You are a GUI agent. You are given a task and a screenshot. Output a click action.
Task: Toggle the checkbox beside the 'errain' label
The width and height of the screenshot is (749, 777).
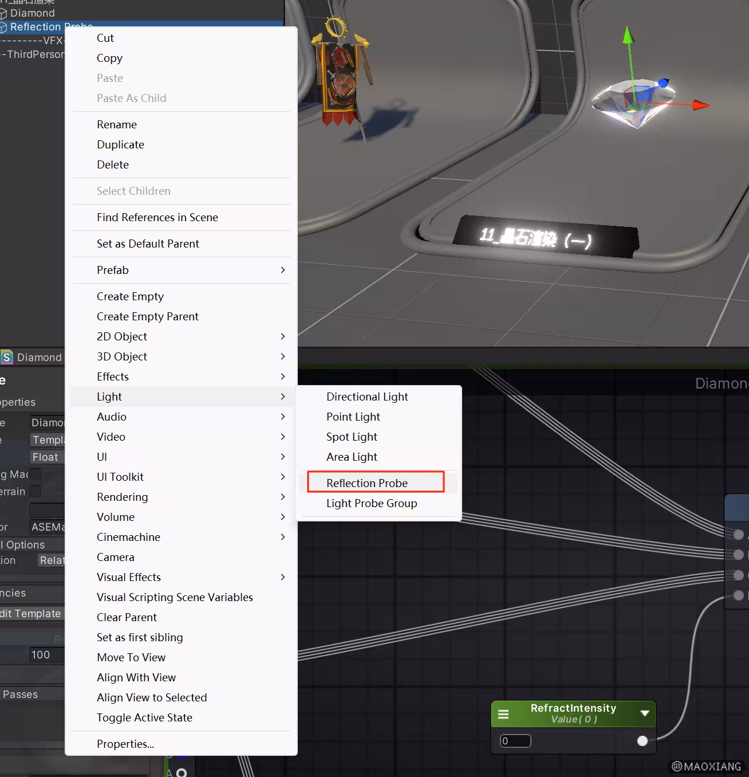point(36,492)
